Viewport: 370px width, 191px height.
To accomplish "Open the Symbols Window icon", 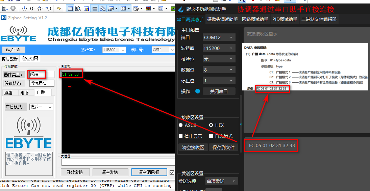I will [x=87, y=9].
